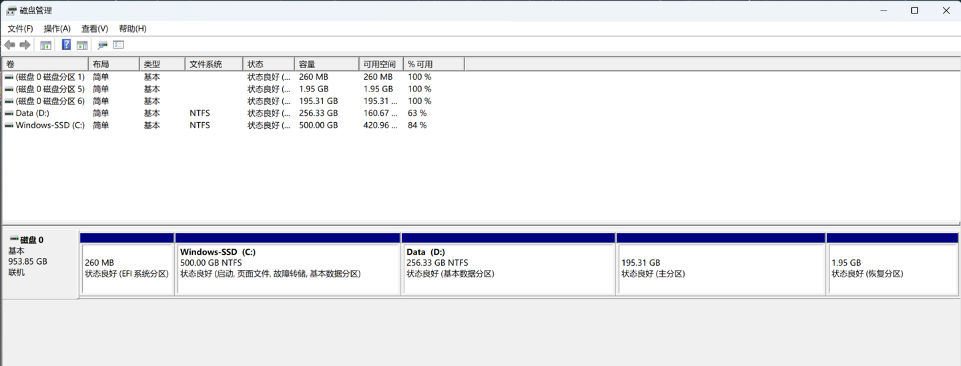Click the 63 % available cell
961x366 pixels.
pos(417,113)
